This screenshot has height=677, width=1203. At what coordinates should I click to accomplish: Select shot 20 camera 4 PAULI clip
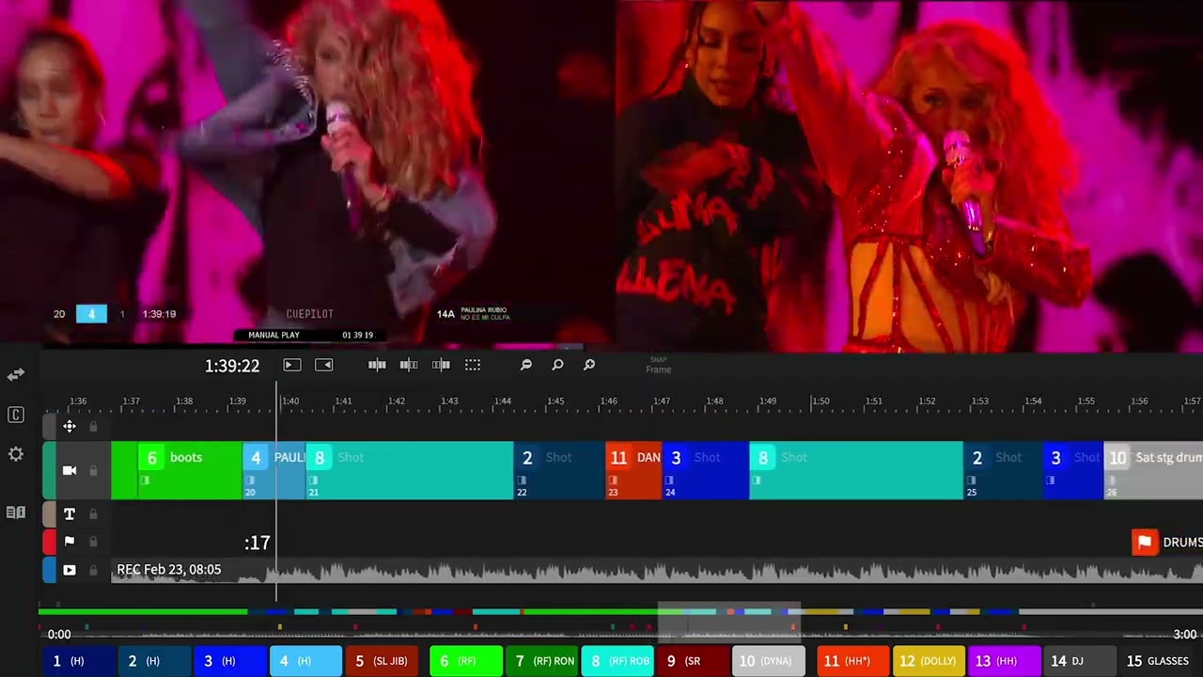pyautogui.click(x=273, y=470)
